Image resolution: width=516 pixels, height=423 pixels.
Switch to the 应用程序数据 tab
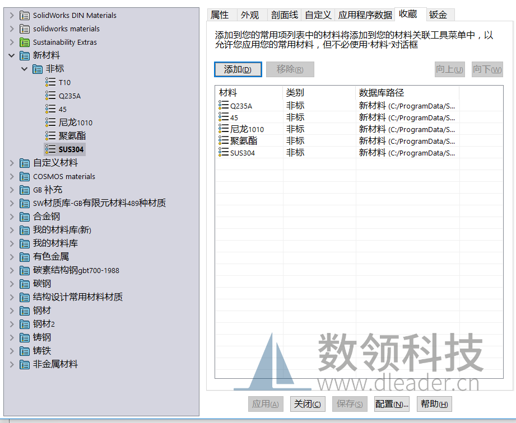(365, 15)
